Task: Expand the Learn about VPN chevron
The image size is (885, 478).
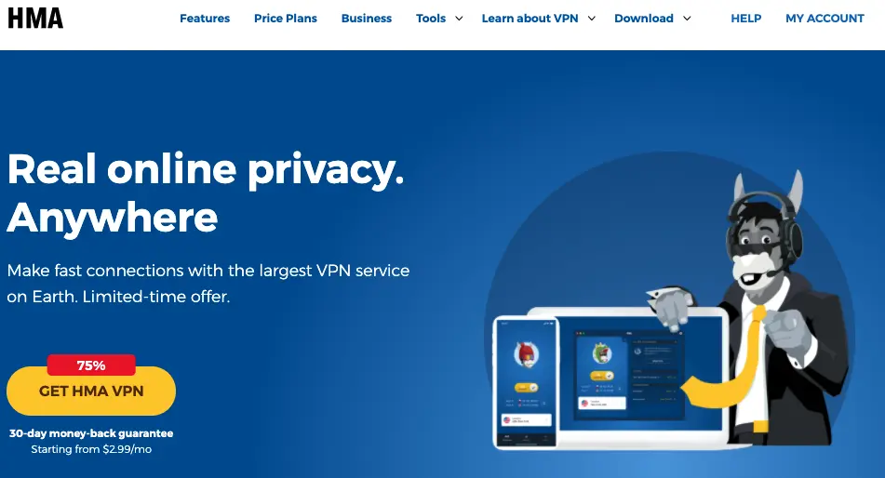Action: click(x=592, y=19)
